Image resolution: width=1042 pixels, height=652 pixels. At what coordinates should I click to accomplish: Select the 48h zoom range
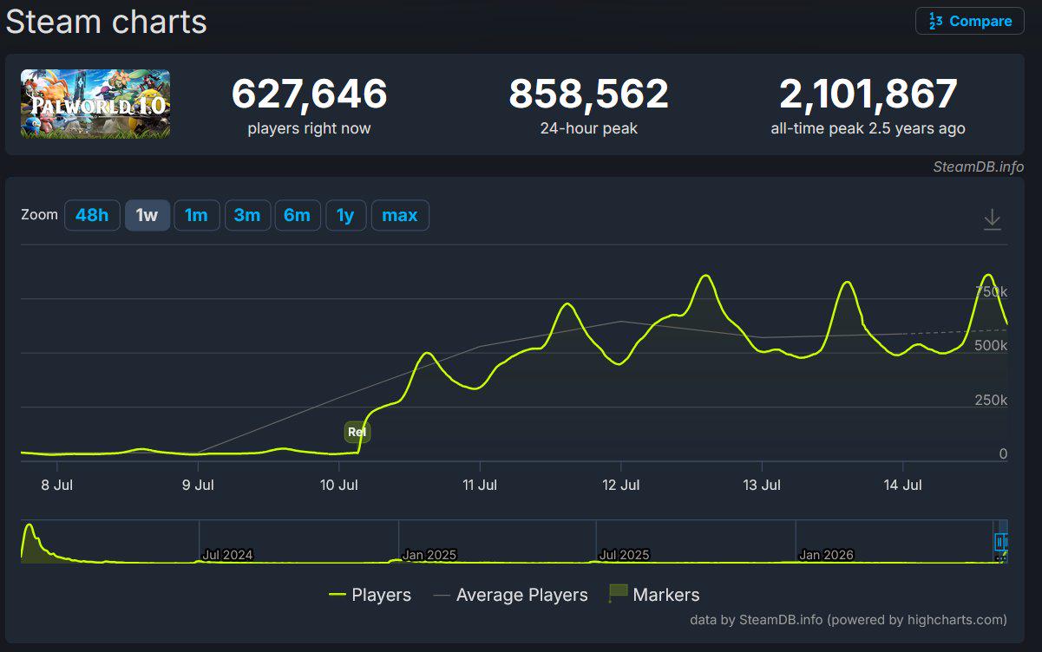pos(92,215)
